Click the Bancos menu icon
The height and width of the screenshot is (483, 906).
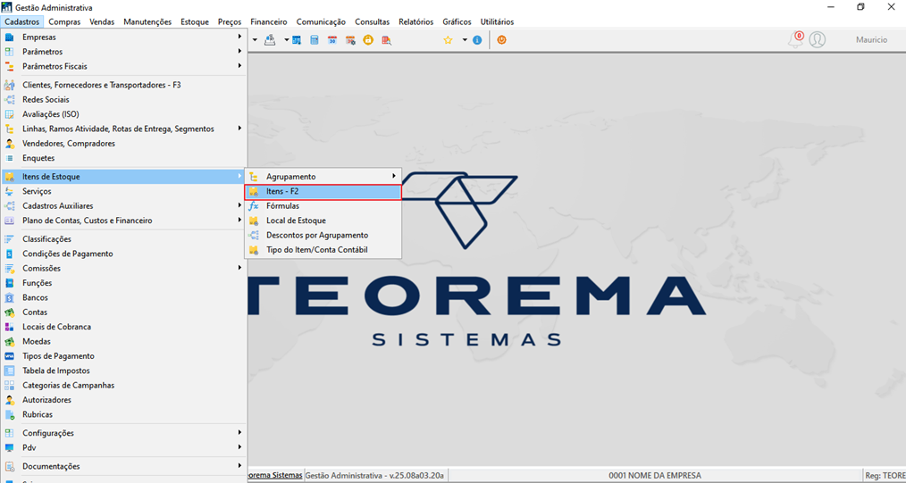click(9, 298)
